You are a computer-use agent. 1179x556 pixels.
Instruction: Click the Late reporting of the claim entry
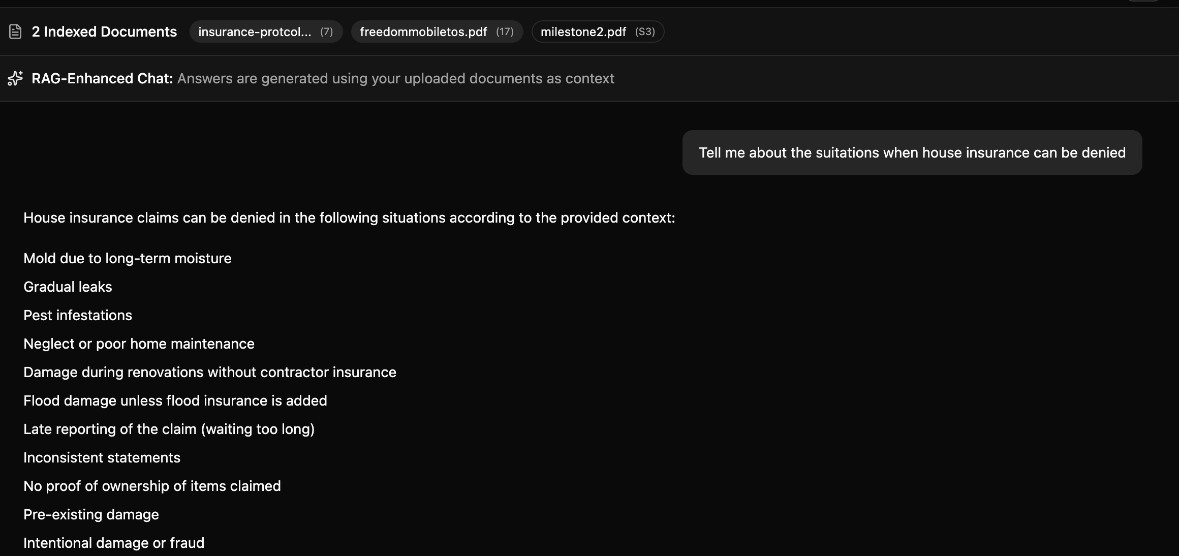point(169,429)
